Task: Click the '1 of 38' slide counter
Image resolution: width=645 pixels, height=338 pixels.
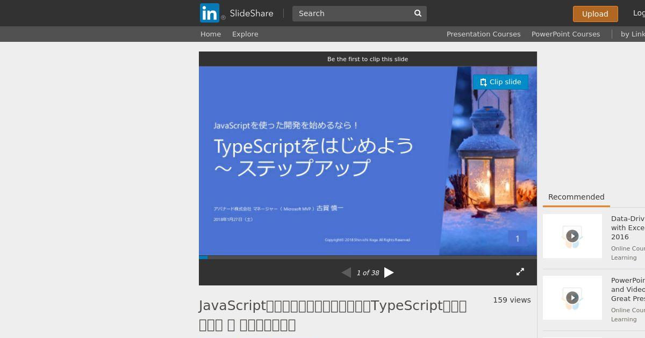Action: point(368,273)
